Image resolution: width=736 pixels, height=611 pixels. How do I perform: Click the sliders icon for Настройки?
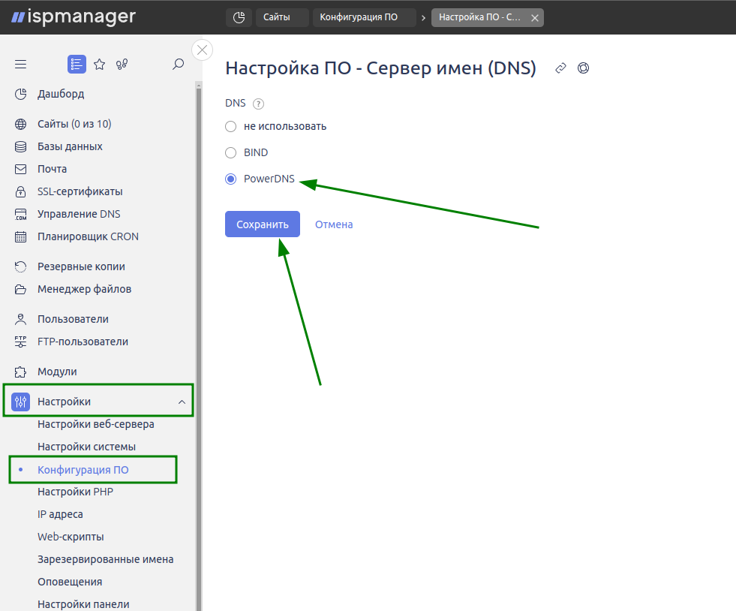[x=21, y=402]
